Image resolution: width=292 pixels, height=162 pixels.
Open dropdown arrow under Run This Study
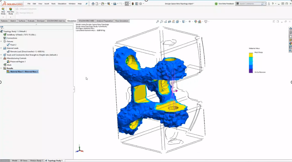pyautogui.click(x=11, y=17)
